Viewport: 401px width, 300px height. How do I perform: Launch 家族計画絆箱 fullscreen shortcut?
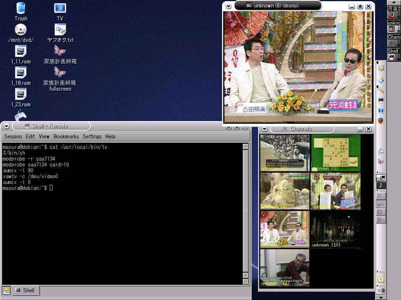point(60,79)
